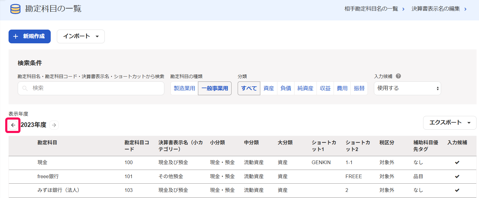The width and height of the screenshot is (479, 198).
Task: Click 入力候補 column header
Action: pyautogui.click(x=457, y=142)
